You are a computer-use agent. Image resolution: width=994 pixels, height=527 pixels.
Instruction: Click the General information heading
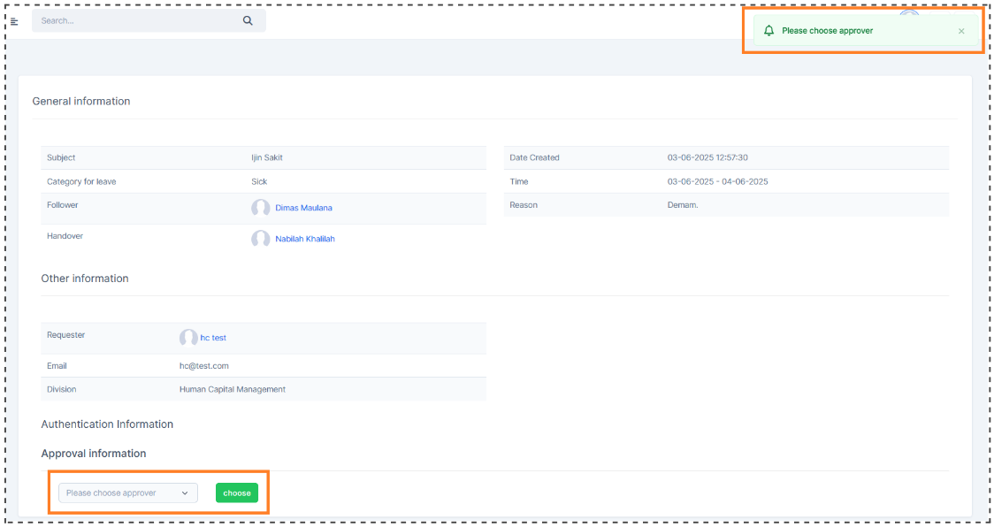click(x=81, y=102)
